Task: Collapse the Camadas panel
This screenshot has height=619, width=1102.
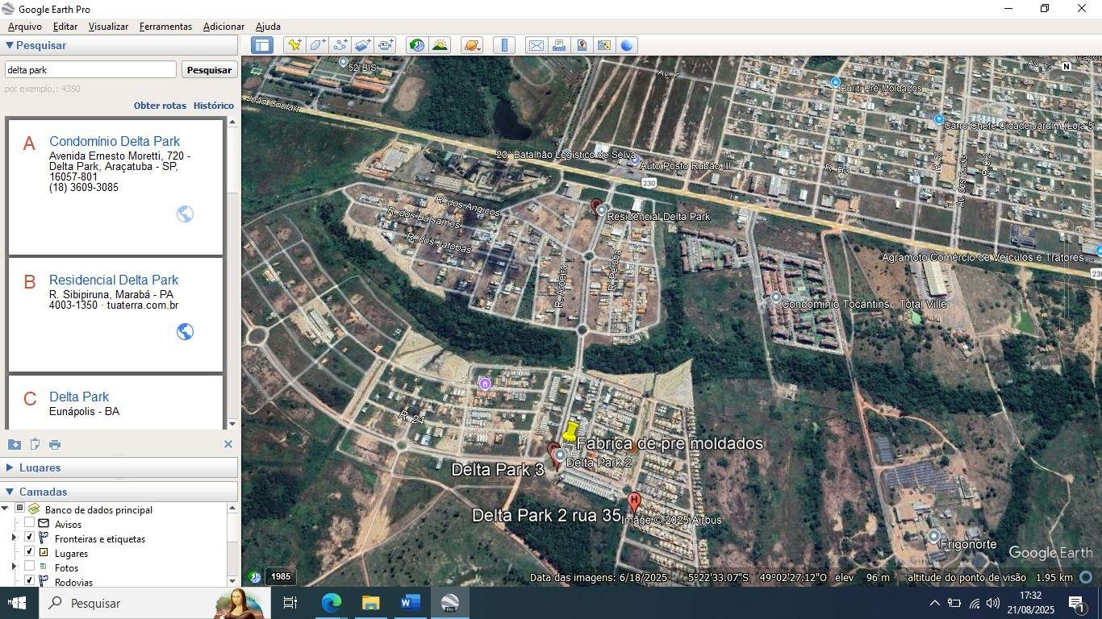Action: tap(8, 492)
